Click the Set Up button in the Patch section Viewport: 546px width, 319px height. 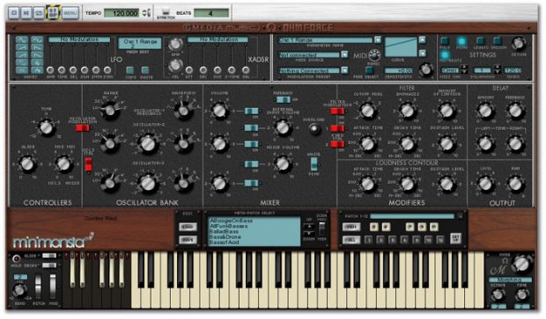[x=456, y=238]
